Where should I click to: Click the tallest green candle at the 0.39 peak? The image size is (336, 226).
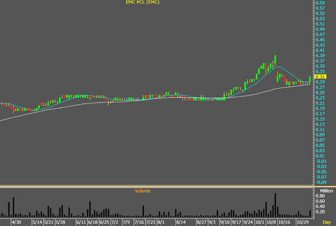tap(275, 60)
